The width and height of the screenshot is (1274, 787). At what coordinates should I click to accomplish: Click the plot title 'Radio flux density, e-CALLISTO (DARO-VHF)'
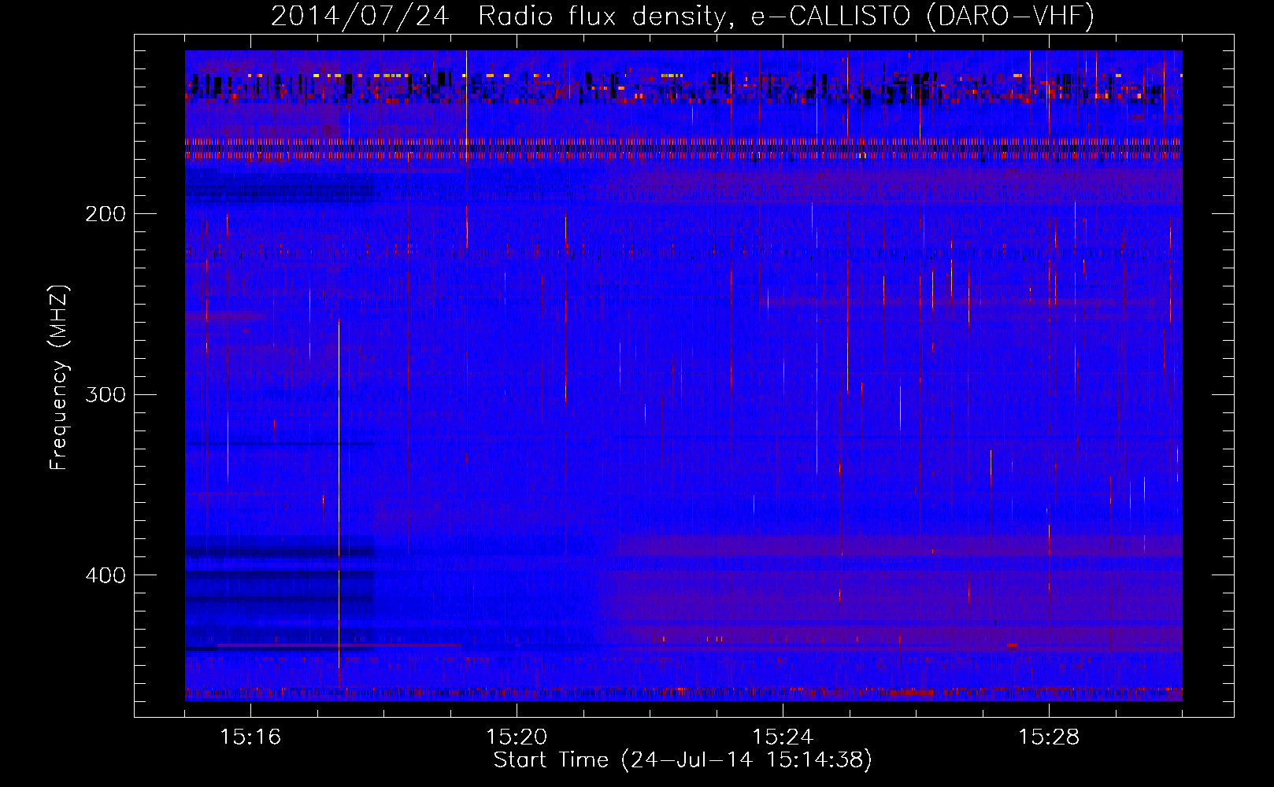786,16
